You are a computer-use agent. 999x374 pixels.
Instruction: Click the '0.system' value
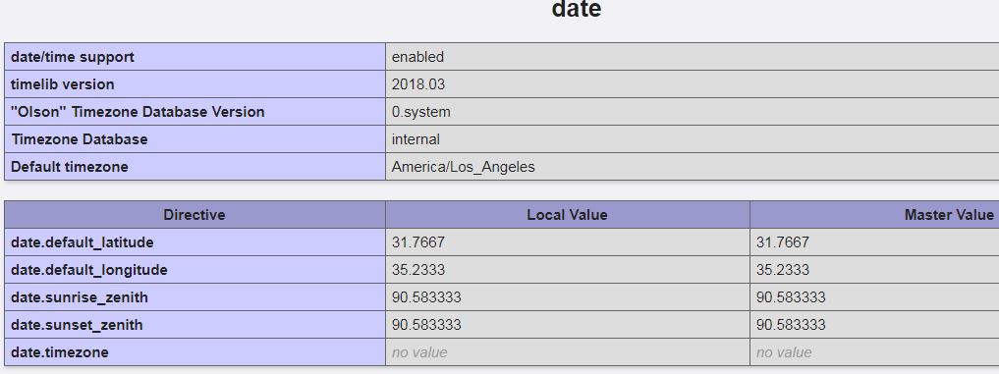(421, 112)
